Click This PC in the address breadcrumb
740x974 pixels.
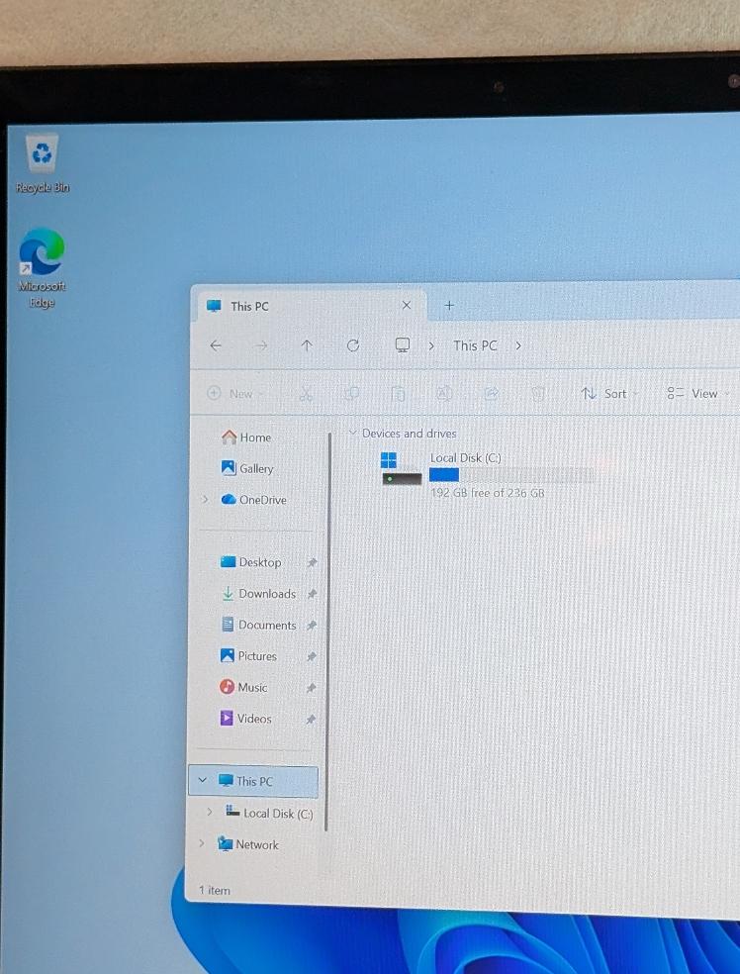(475, 345)
